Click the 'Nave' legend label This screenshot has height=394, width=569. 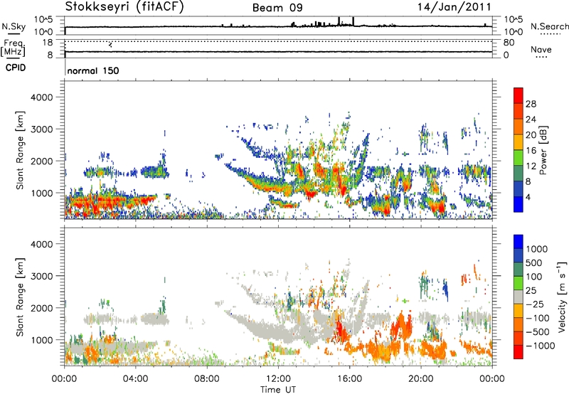pos(541,50)
